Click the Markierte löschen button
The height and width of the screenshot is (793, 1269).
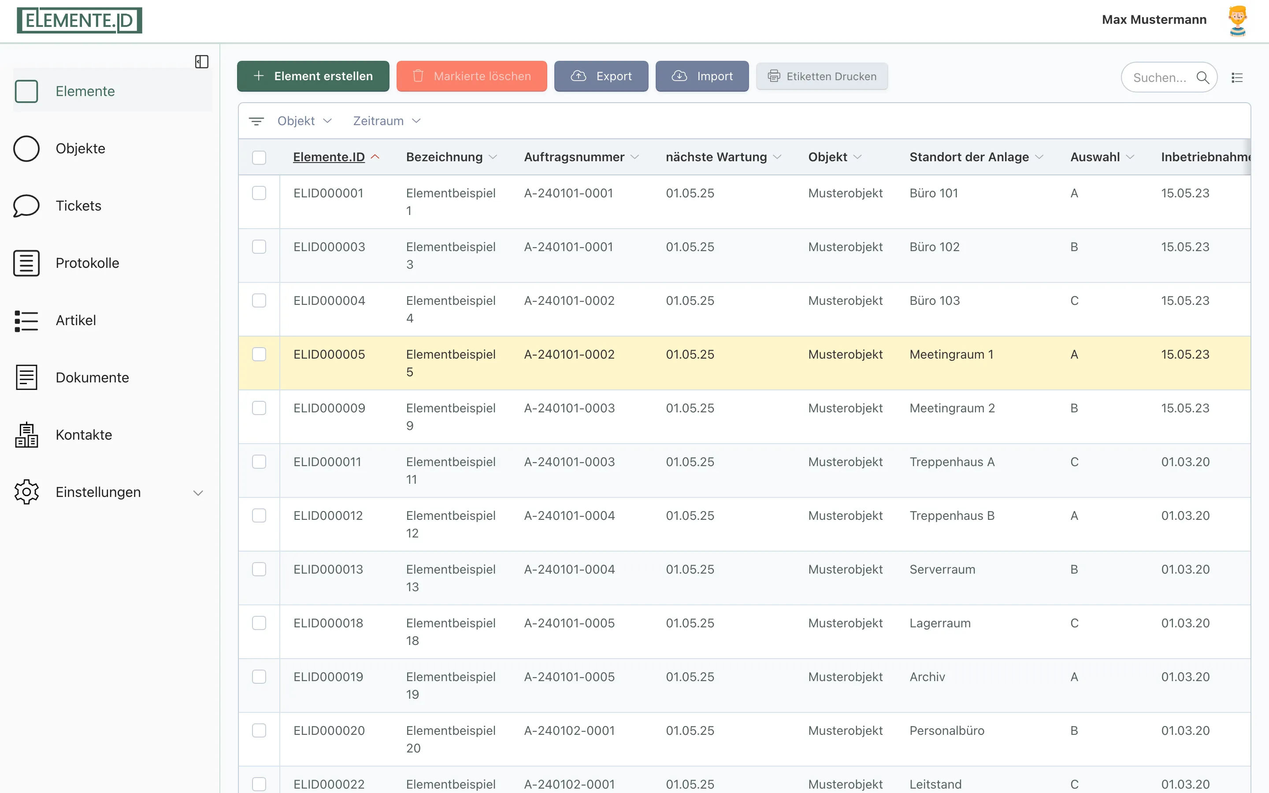[471, 76]
